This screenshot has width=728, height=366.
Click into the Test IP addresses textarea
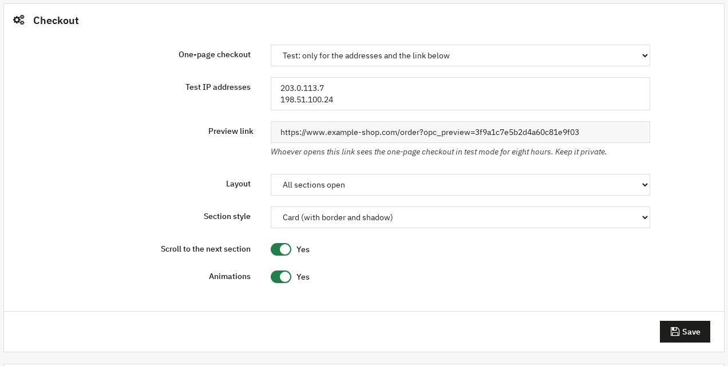[460, 94]
